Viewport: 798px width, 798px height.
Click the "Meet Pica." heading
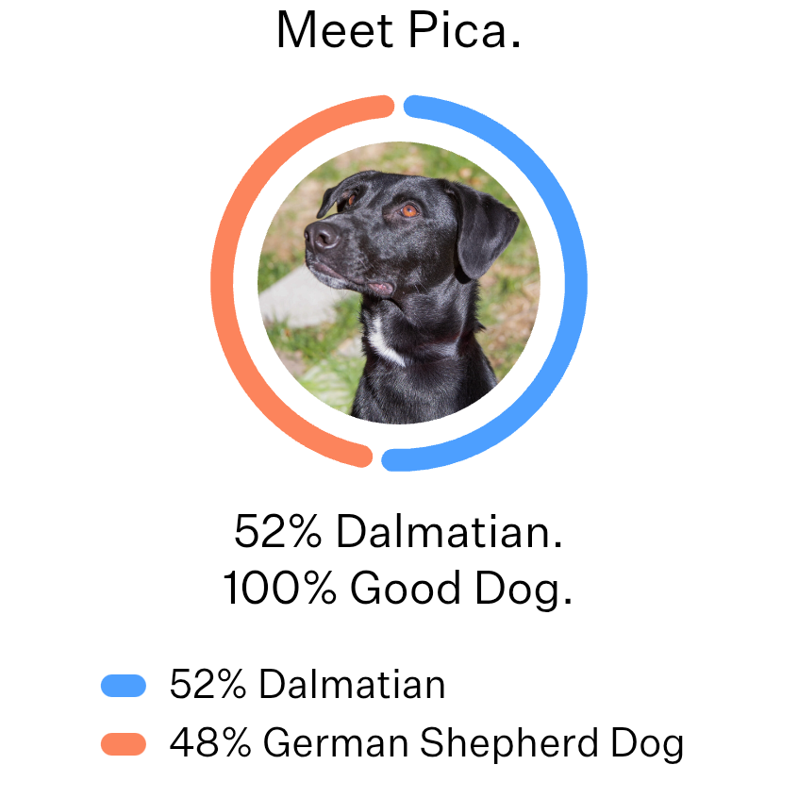[399, 31]
